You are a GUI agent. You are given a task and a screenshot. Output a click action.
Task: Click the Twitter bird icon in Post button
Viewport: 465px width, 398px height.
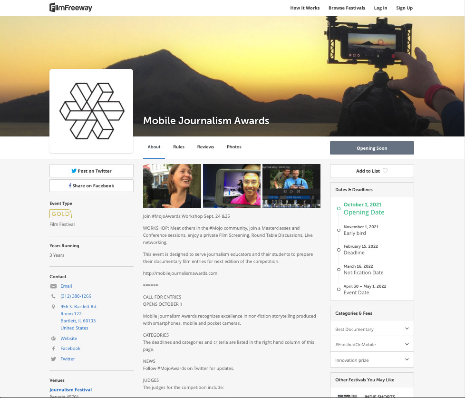coord(74,171)
